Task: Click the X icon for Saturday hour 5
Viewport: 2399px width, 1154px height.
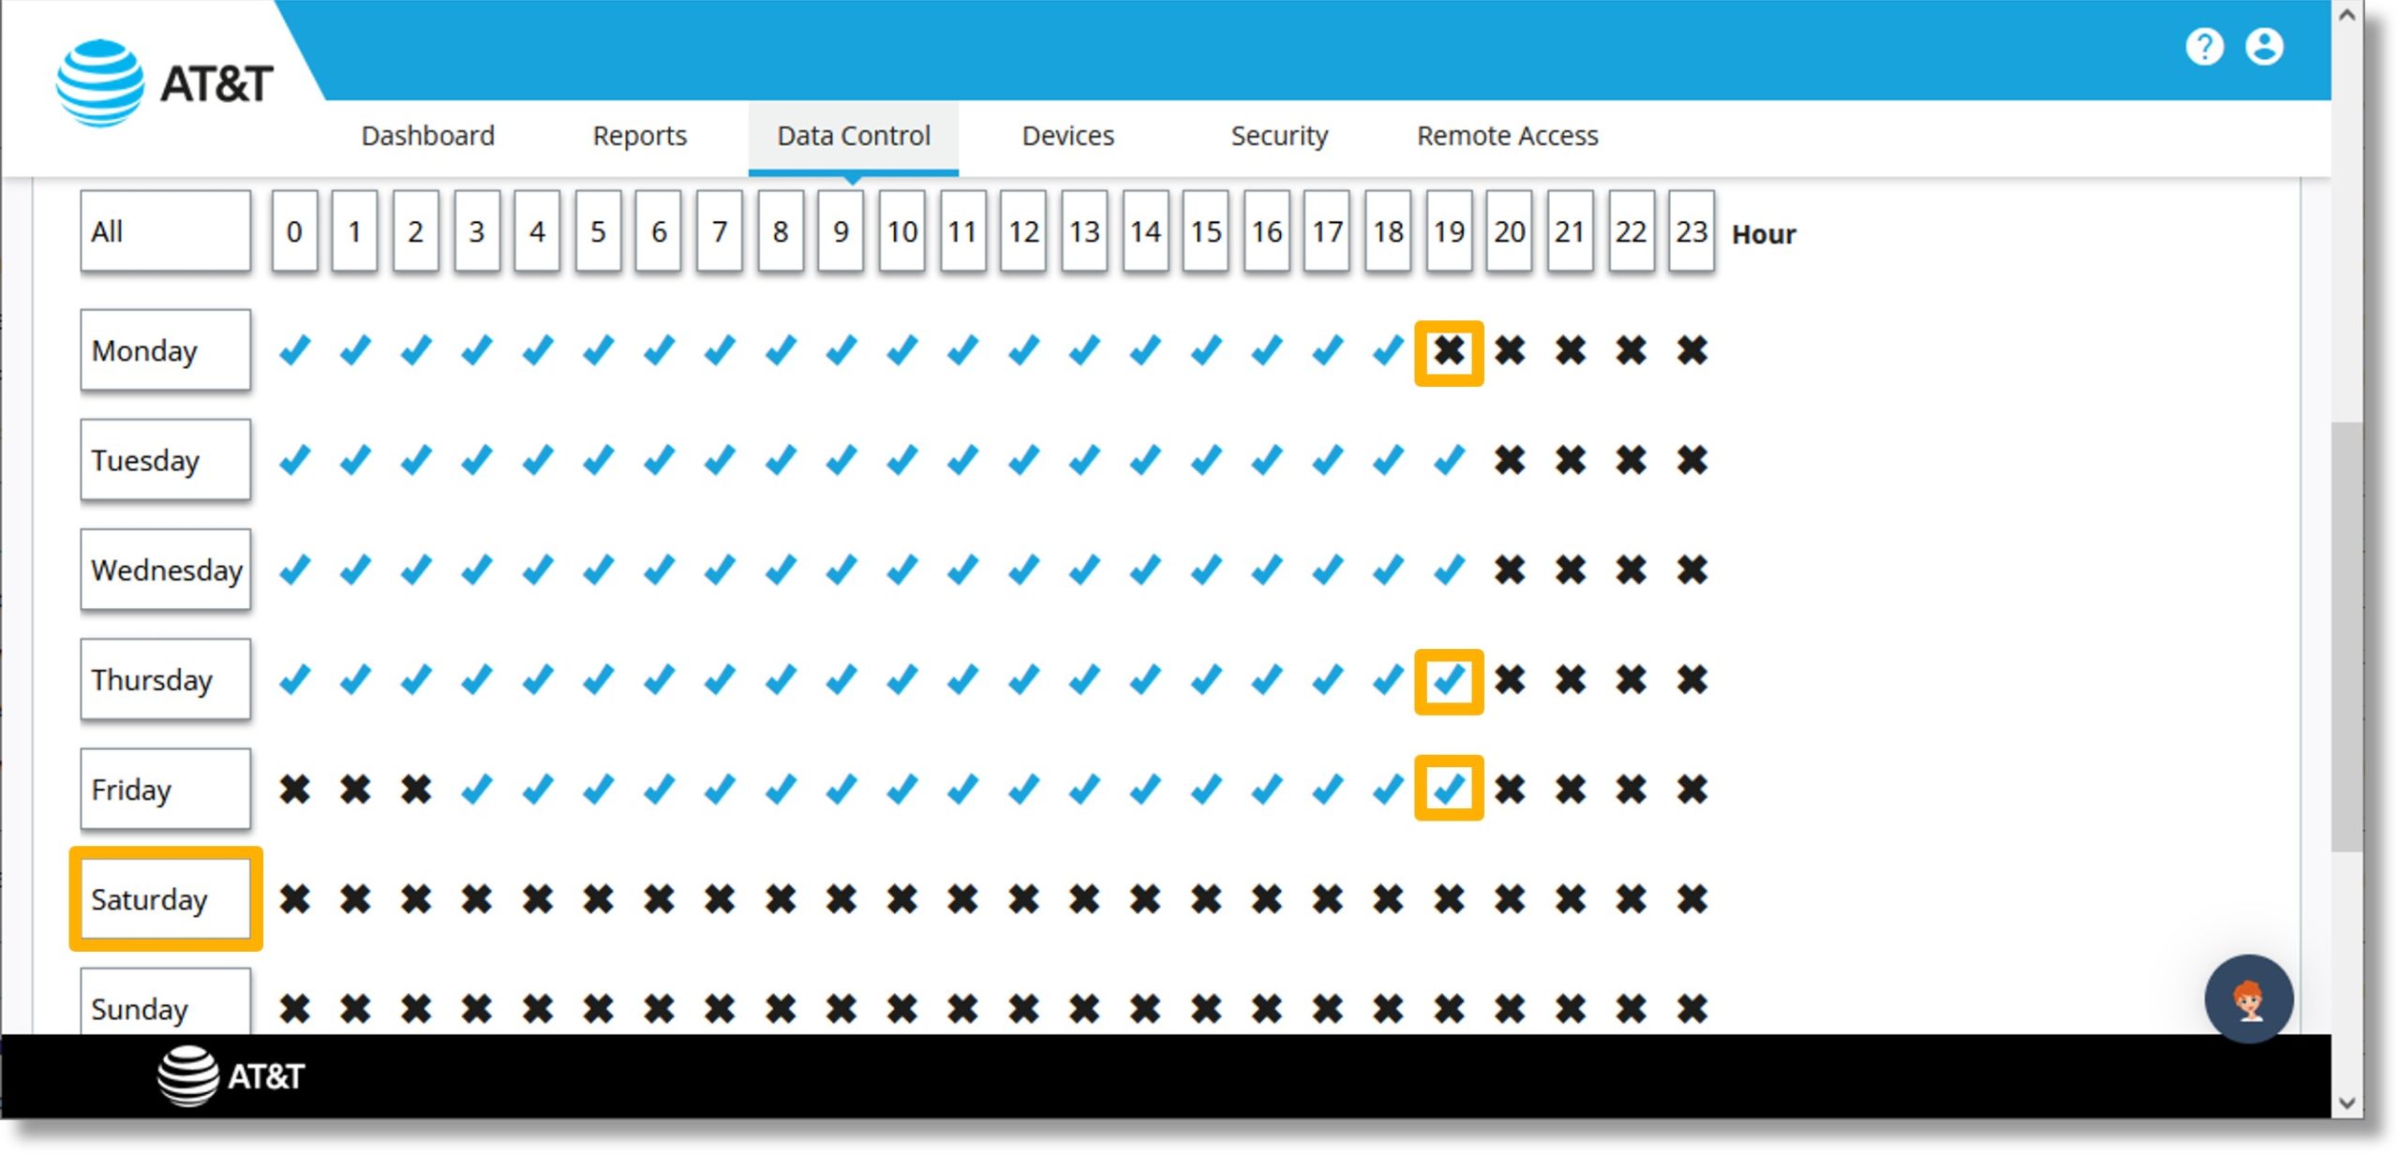Action: [597, 898]
